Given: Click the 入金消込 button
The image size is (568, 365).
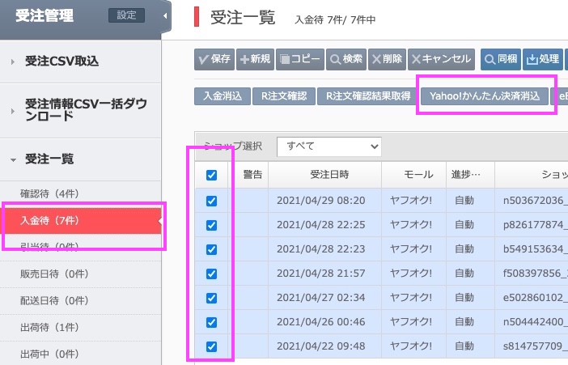Looking at the screenshot, I should [x=222, y=96].
